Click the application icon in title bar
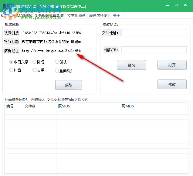This screenshot has width=193, height=176. (5, 6)
